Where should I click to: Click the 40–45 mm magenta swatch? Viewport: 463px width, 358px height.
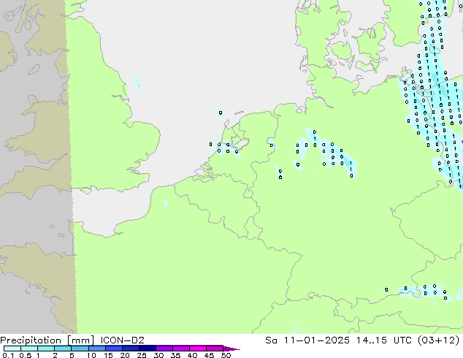[198, 349]
